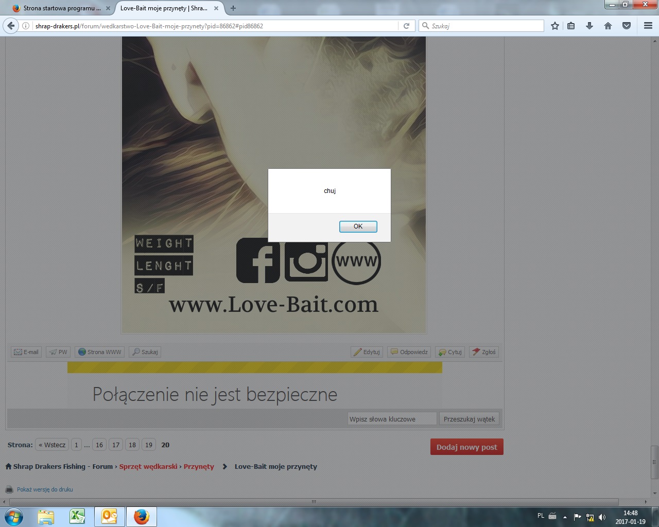
Task: Open the Pocket icon in toolbar
Action: [x=627, y=26]
